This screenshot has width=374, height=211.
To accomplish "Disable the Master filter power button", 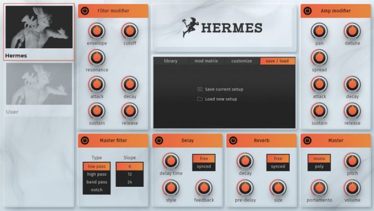I will 85,140.
